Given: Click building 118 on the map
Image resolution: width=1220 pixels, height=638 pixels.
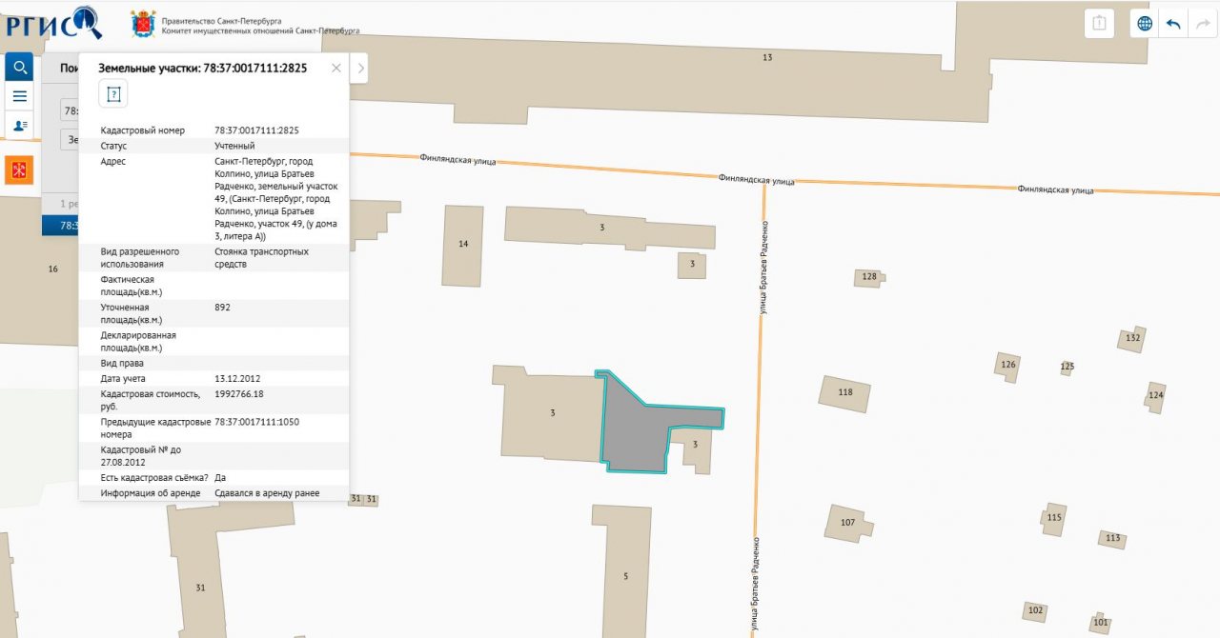Looking at the screenshot, I should tap(845, 392).
